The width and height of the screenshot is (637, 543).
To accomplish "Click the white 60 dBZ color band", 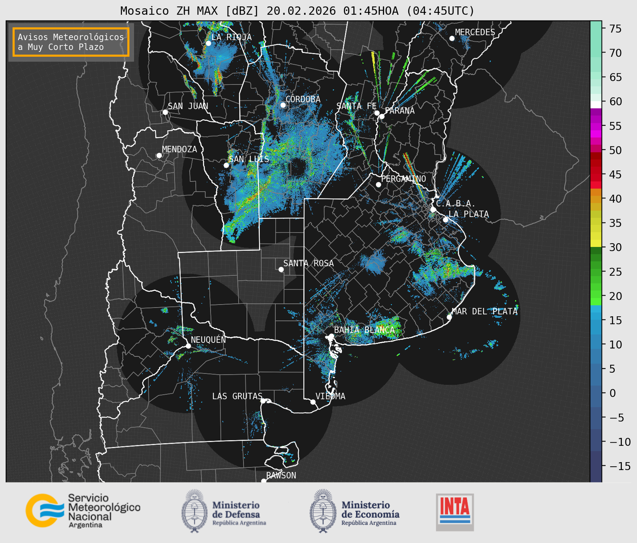I will pos(596,105).
